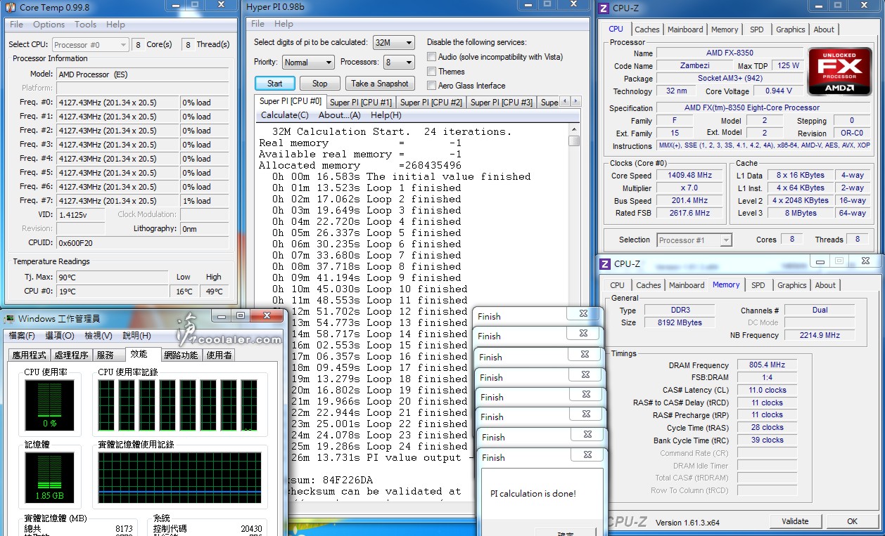Close the Finish dialog showing 'PI calculation is done!'
The height and width of the screenshot is (536, 885).
(x=587, y=455)
